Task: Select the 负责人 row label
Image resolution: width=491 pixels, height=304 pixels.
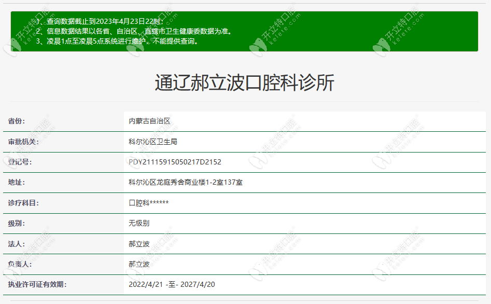Action: 20,264
